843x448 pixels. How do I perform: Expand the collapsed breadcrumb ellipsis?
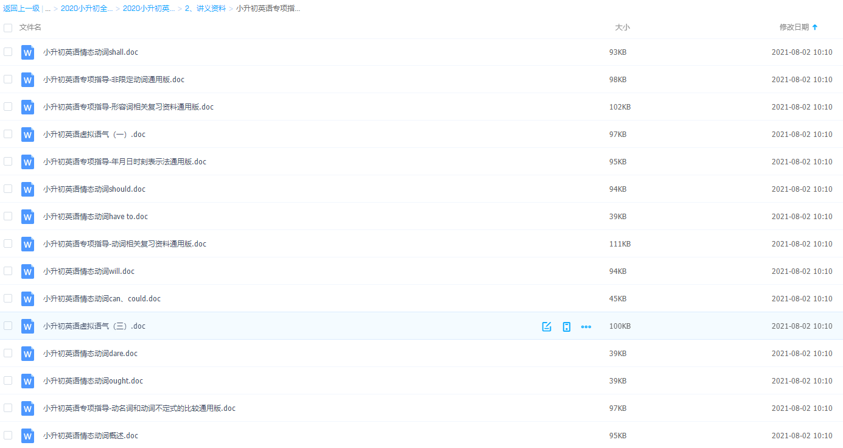click(48, 9)
